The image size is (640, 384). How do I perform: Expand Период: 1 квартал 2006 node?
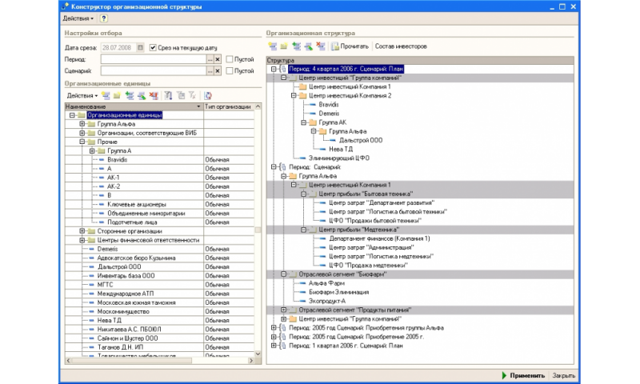click(x=273, y=346)
